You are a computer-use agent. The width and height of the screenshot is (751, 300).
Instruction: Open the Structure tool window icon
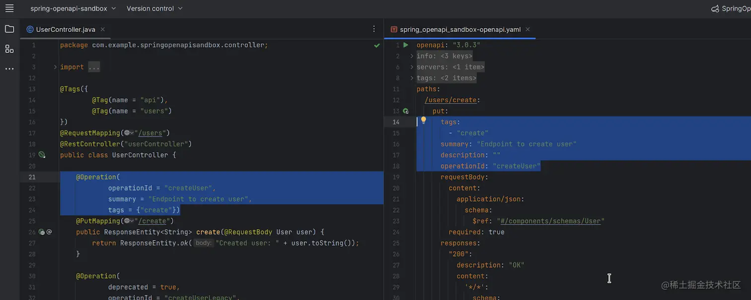click(9, 49)
